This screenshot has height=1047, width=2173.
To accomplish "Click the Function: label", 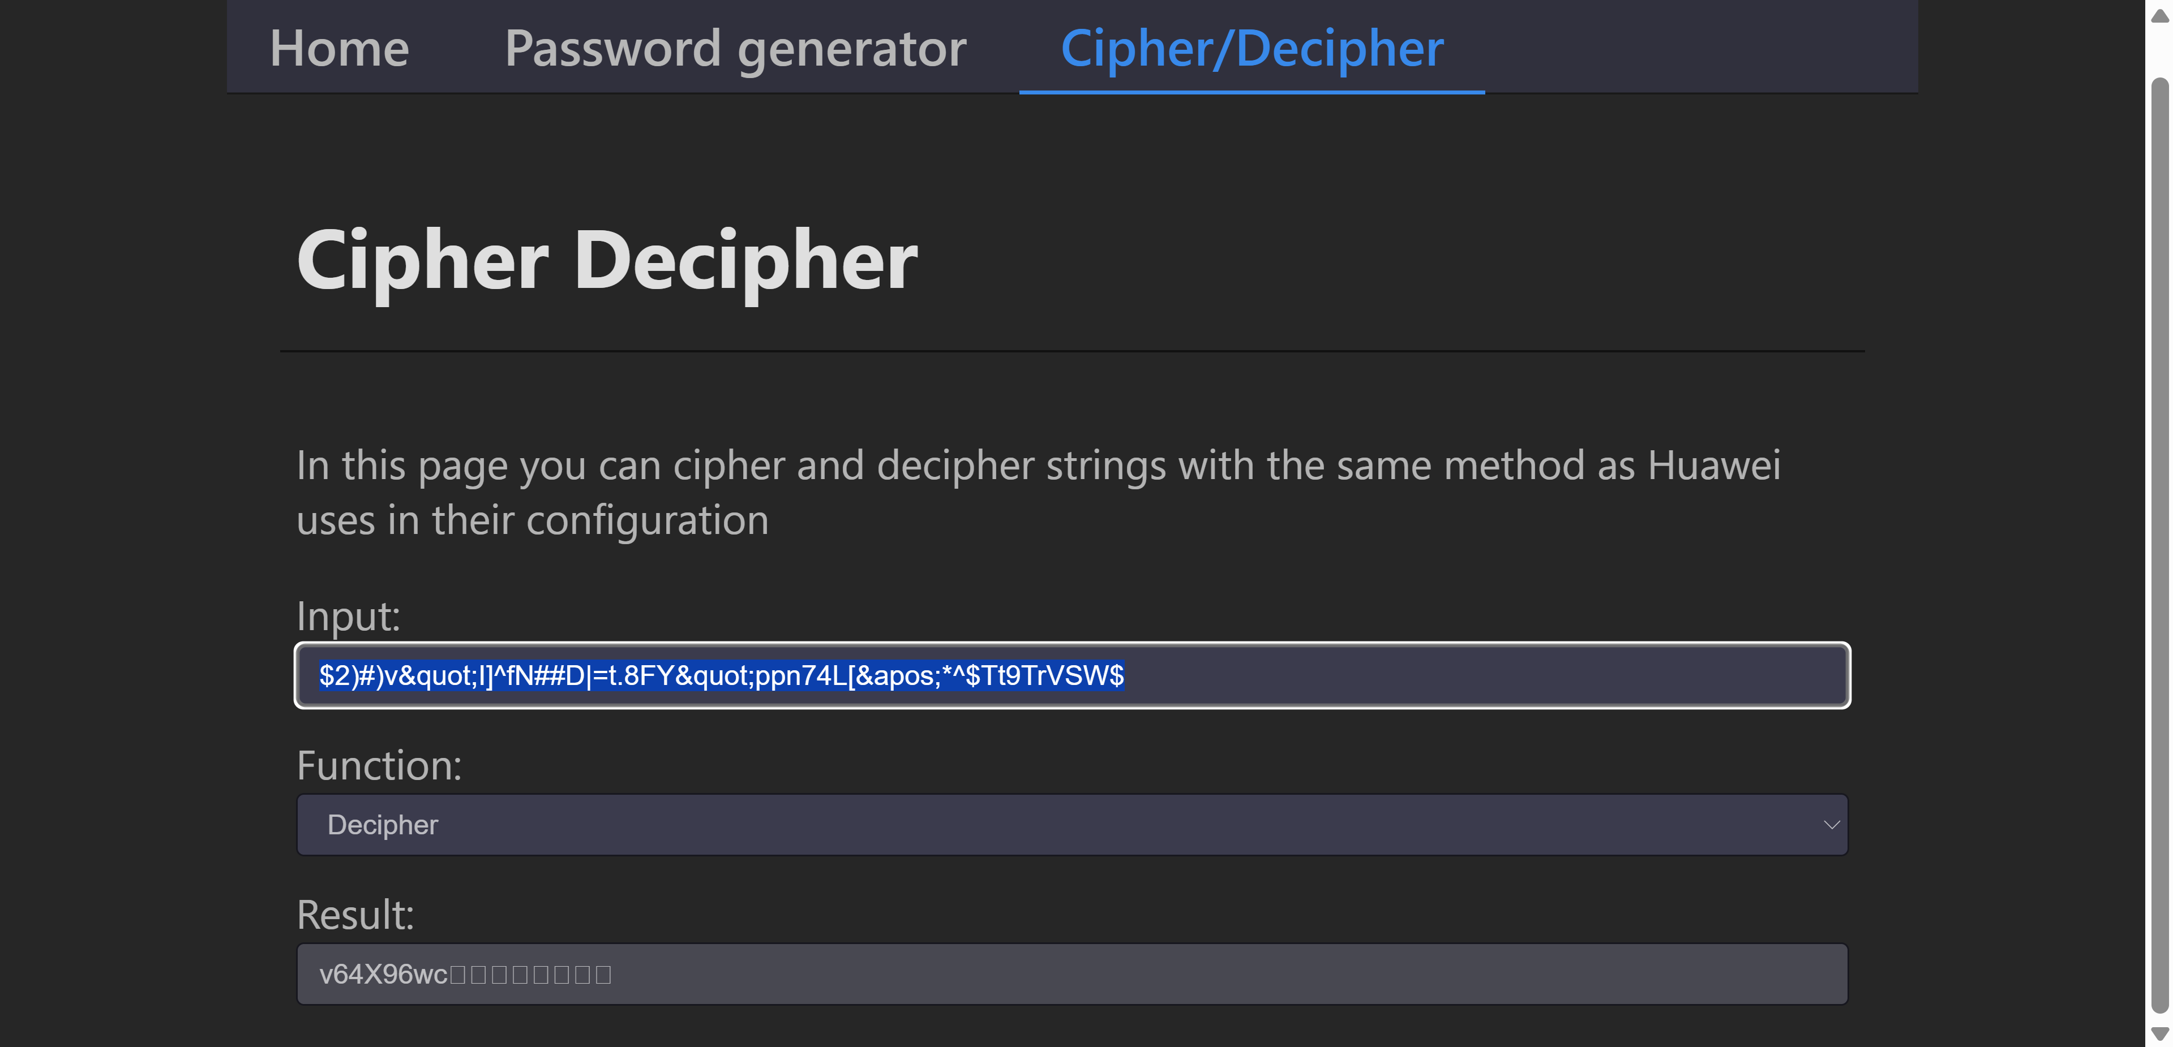I will pyautogui.click(x=379, y=765).
